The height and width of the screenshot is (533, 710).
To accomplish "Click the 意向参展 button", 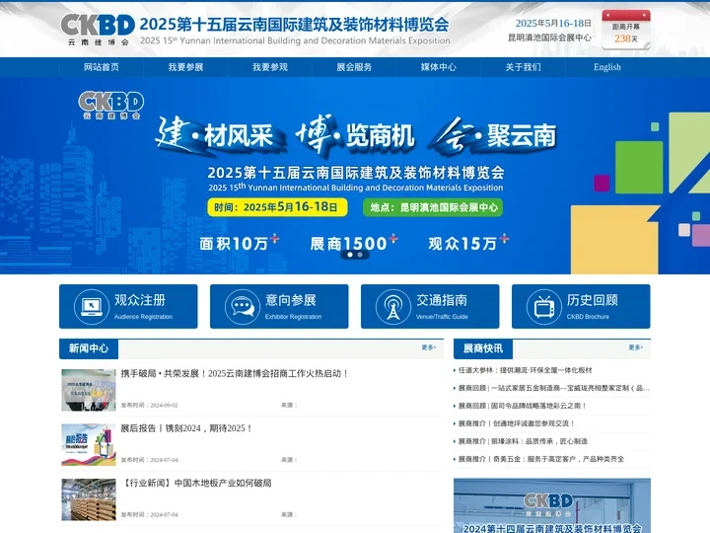I will [x=279, y=306].
